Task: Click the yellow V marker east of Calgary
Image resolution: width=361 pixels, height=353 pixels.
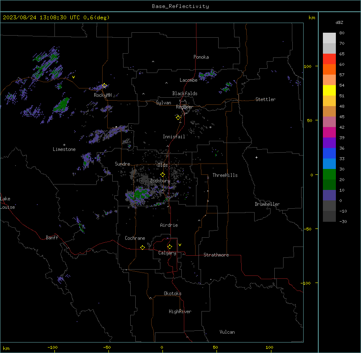Action: pos(180,245)
